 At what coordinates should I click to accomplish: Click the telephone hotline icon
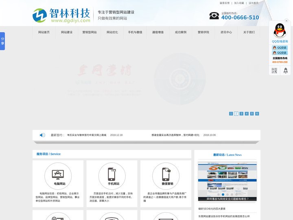pyautogui.click(x=214, y=15)
